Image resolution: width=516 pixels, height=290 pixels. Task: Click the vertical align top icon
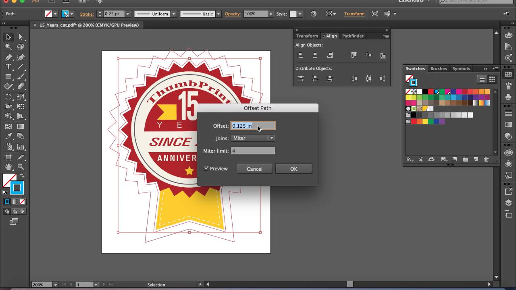click(354, 55)
